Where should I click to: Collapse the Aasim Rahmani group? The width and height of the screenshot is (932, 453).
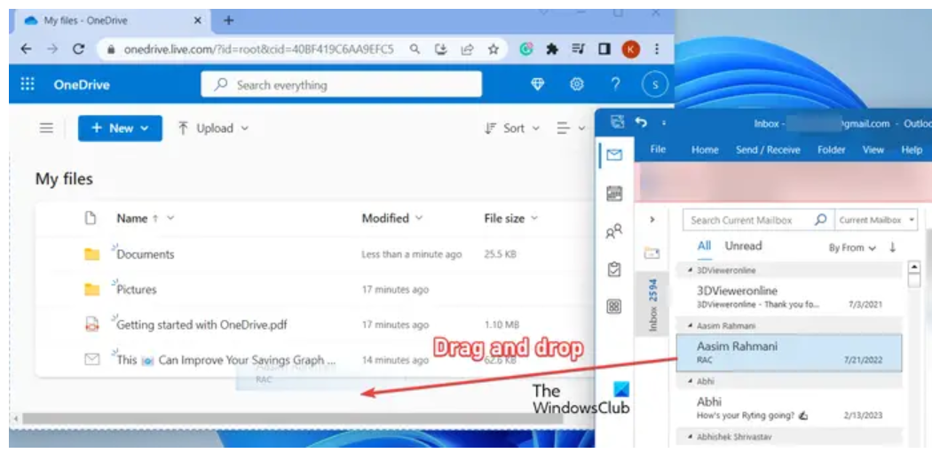[x=690, y=326]
